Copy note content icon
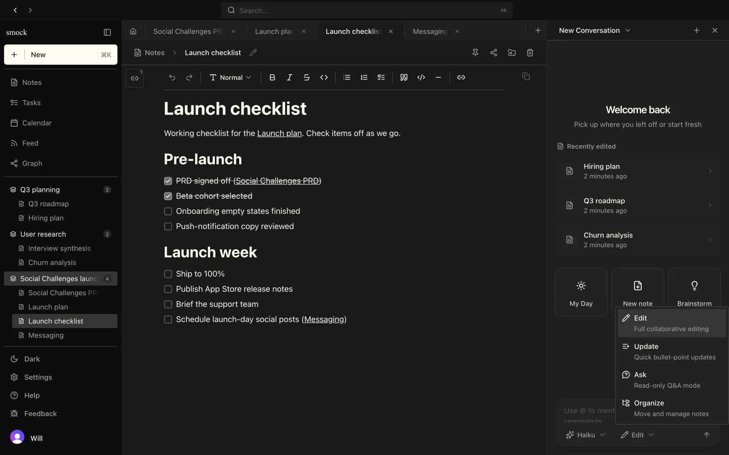 (526, 77)
